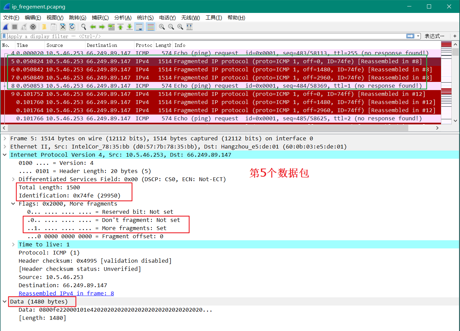This screenshot has width=460, height=331.
Task: Go forward to the next packet via the right arrow
Action: (x=102, y=27)
